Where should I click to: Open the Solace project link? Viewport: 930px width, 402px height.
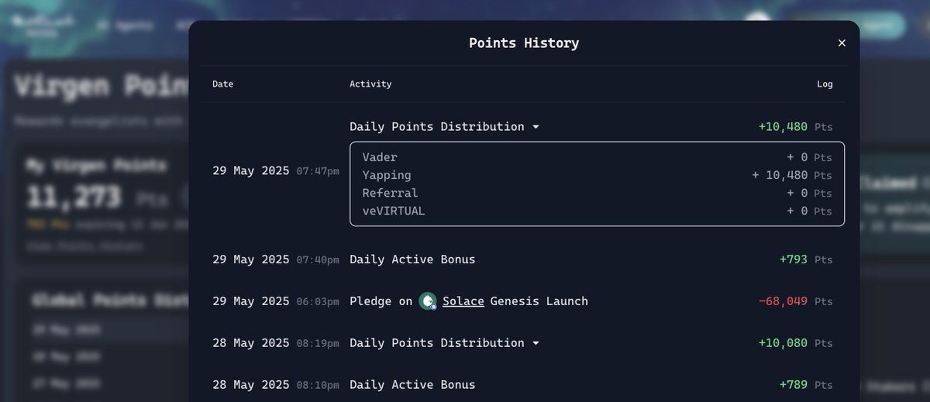click(x=463, y=301)
